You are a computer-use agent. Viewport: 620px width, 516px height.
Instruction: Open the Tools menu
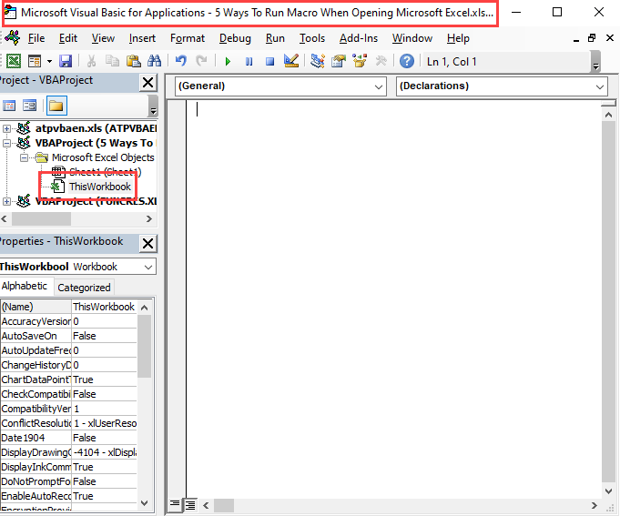coord(312,38)
